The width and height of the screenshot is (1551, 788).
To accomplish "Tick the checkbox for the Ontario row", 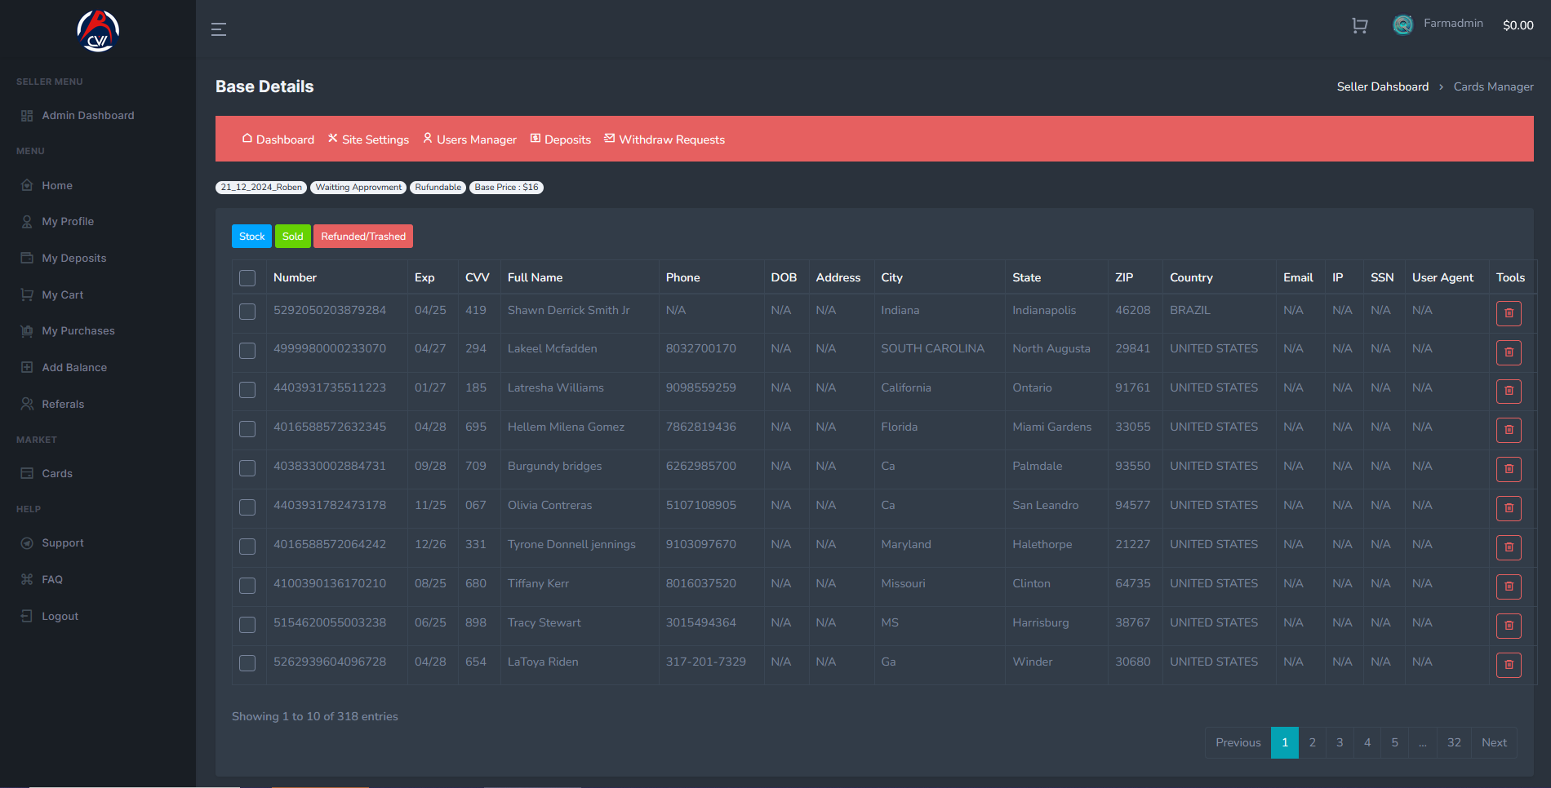I will pos(247,390).
